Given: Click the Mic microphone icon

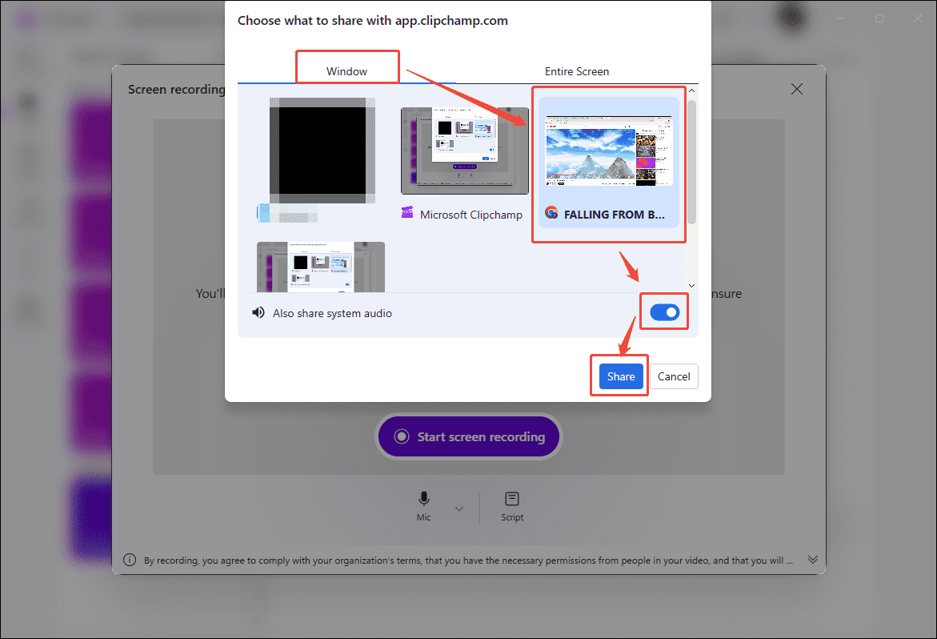Looking at the screenshot, I should [x=423, y=499].
